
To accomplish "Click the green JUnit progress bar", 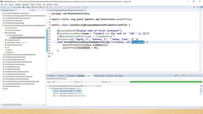I will pyautogui.click(x=166, y=82).
